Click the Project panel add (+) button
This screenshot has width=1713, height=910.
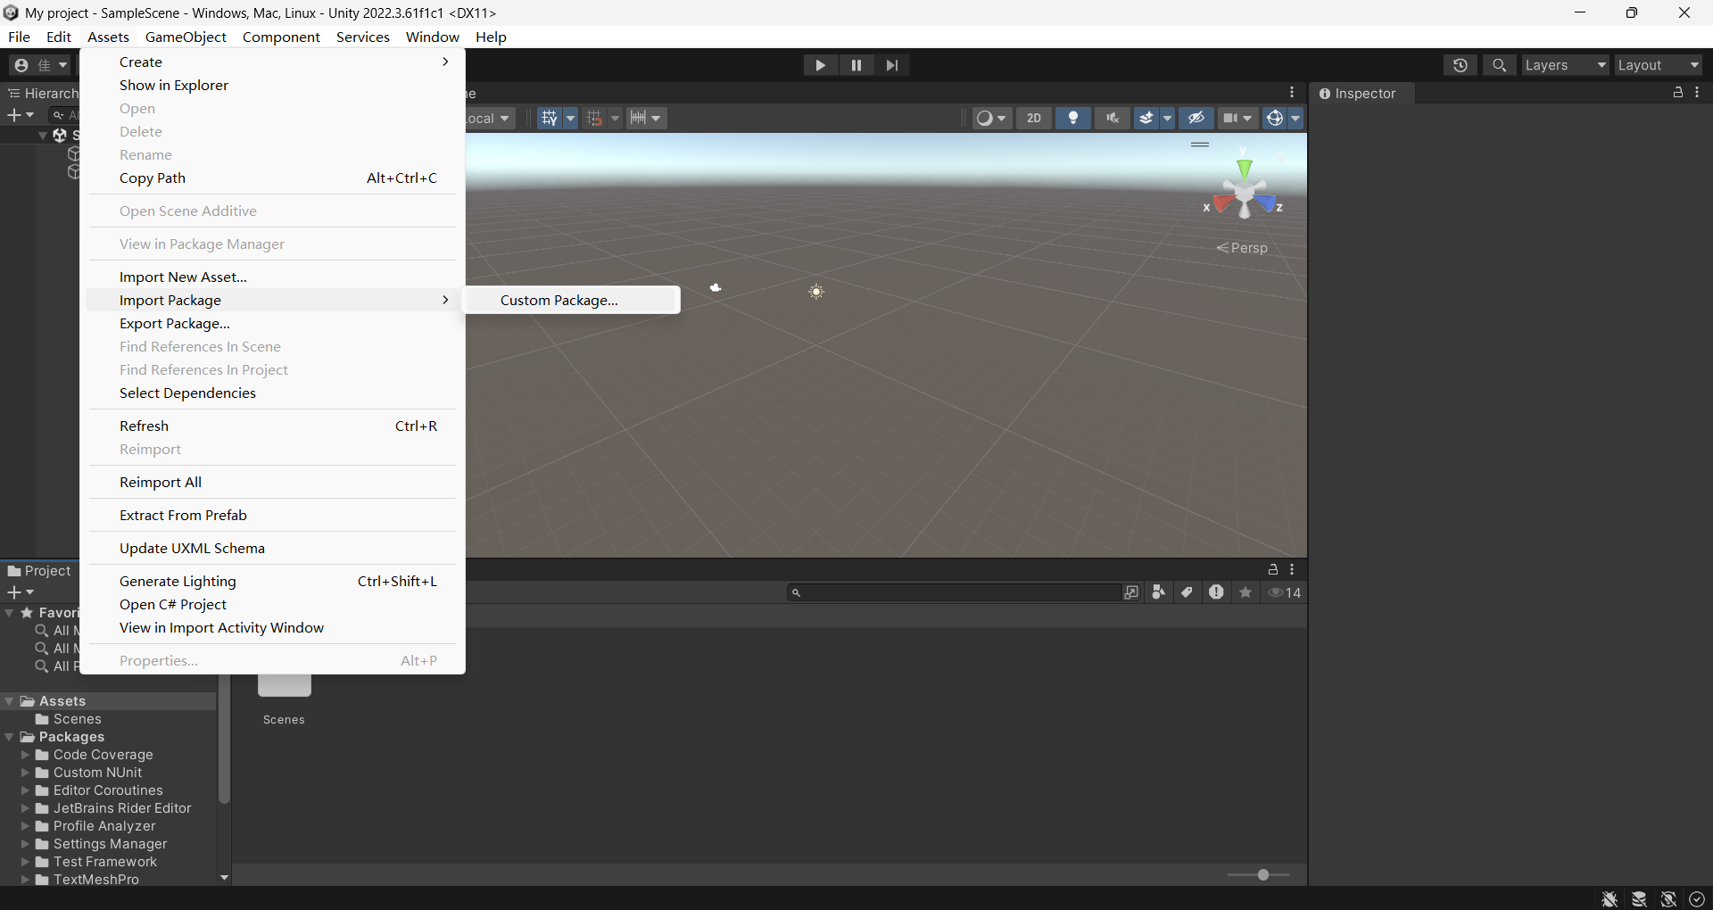[20, 592]
